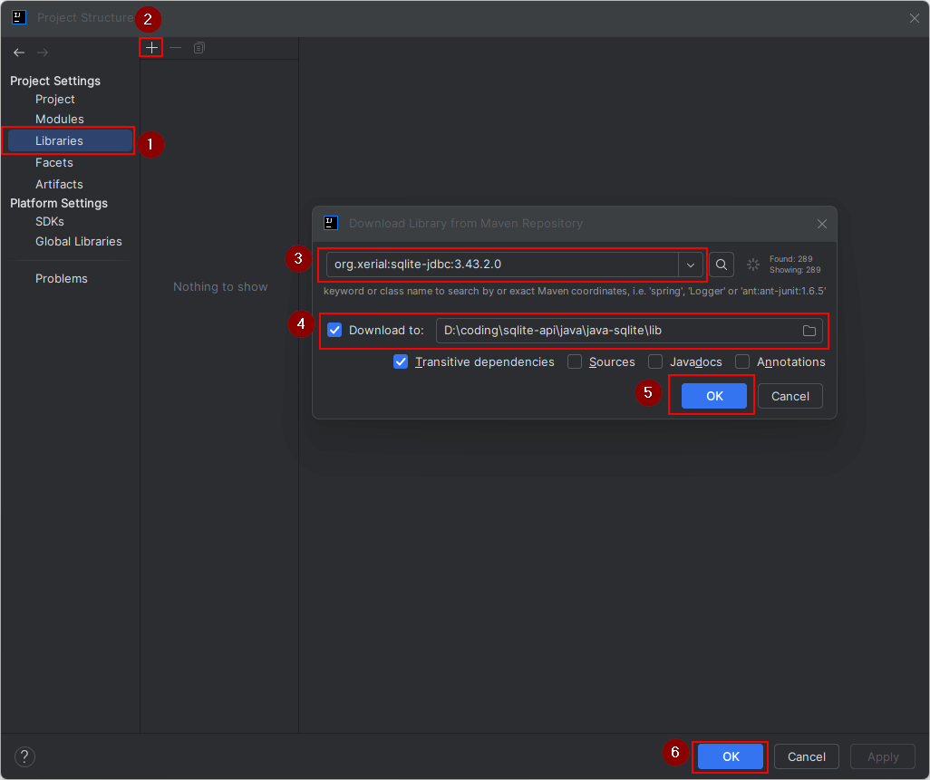Click the forward navigation arrow
Screen dimensions: 930x780
click(x=43, y=53)
